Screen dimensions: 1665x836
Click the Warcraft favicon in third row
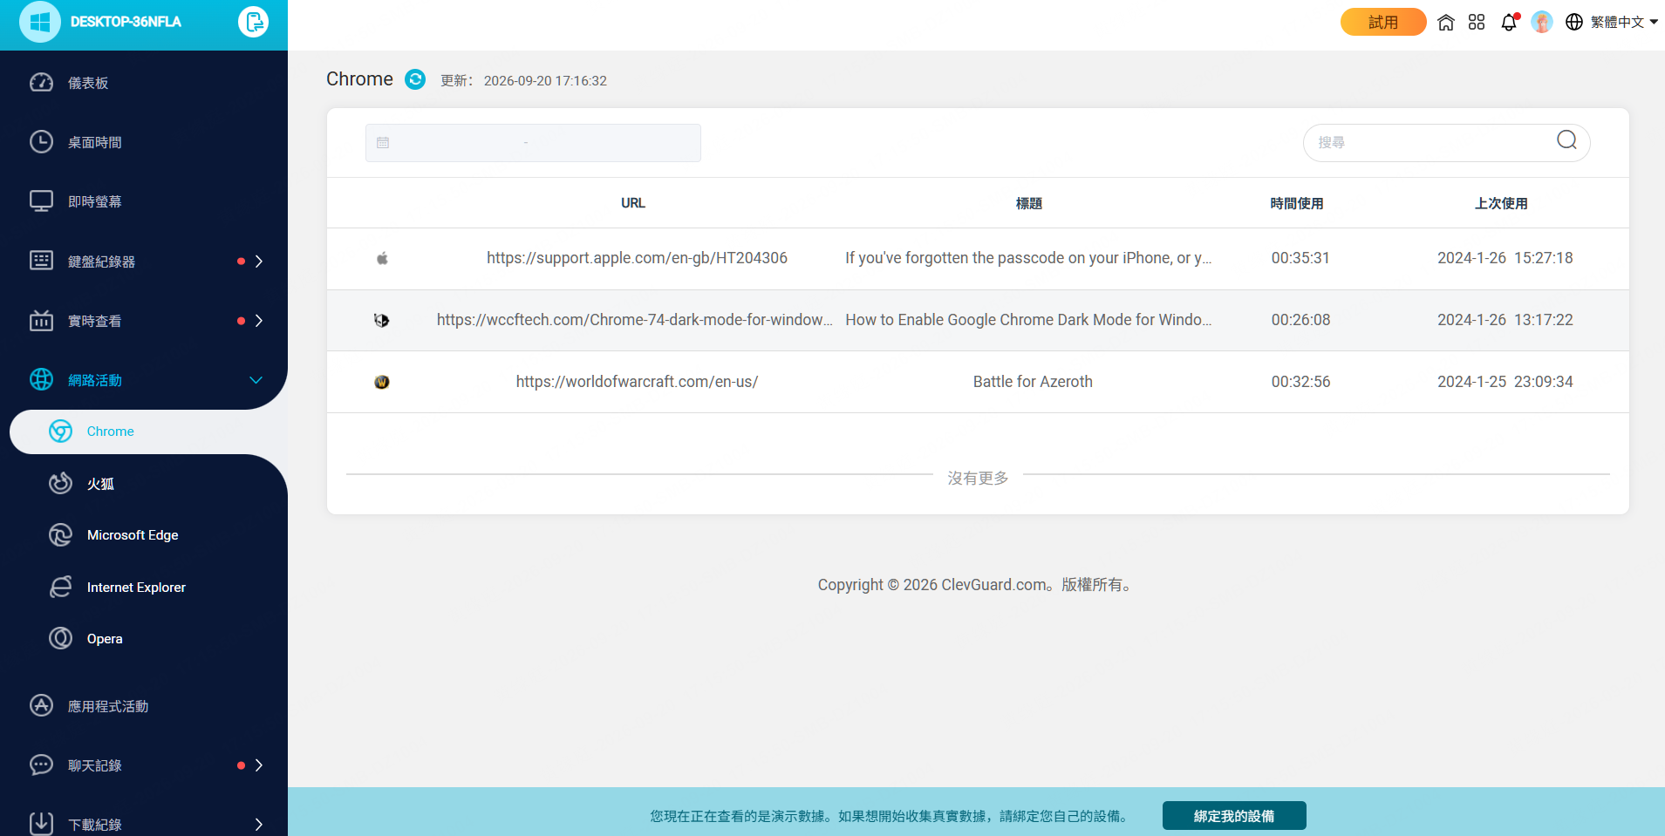pos(382,382)
